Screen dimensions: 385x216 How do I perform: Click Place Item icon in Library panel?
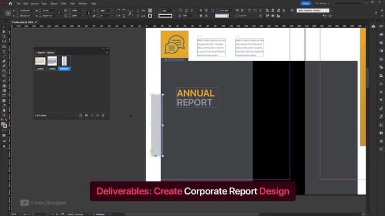pyautogui.click(x=81, y=115)
